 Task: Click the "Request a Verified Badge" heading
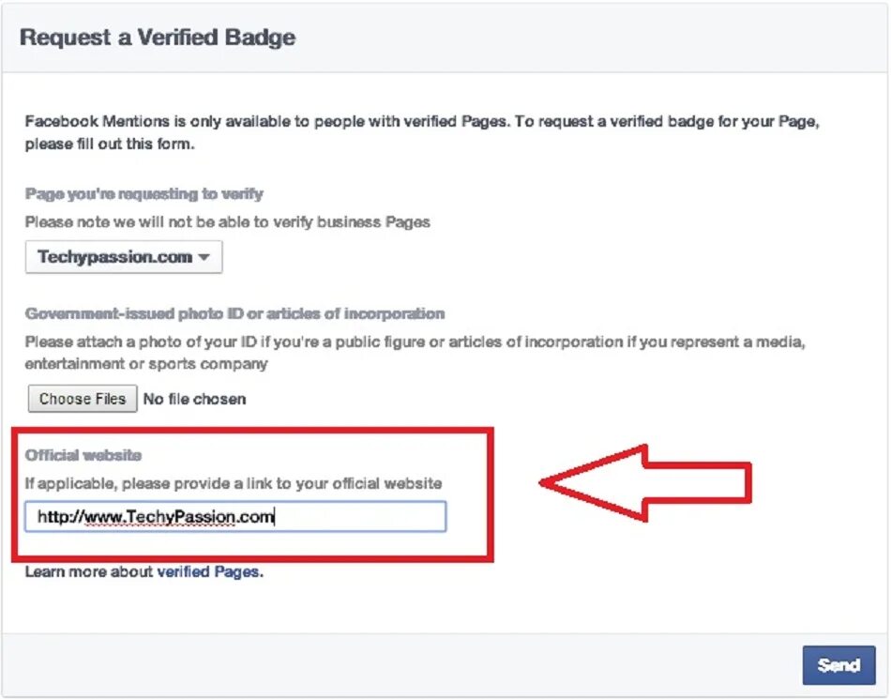click(158, 38)
